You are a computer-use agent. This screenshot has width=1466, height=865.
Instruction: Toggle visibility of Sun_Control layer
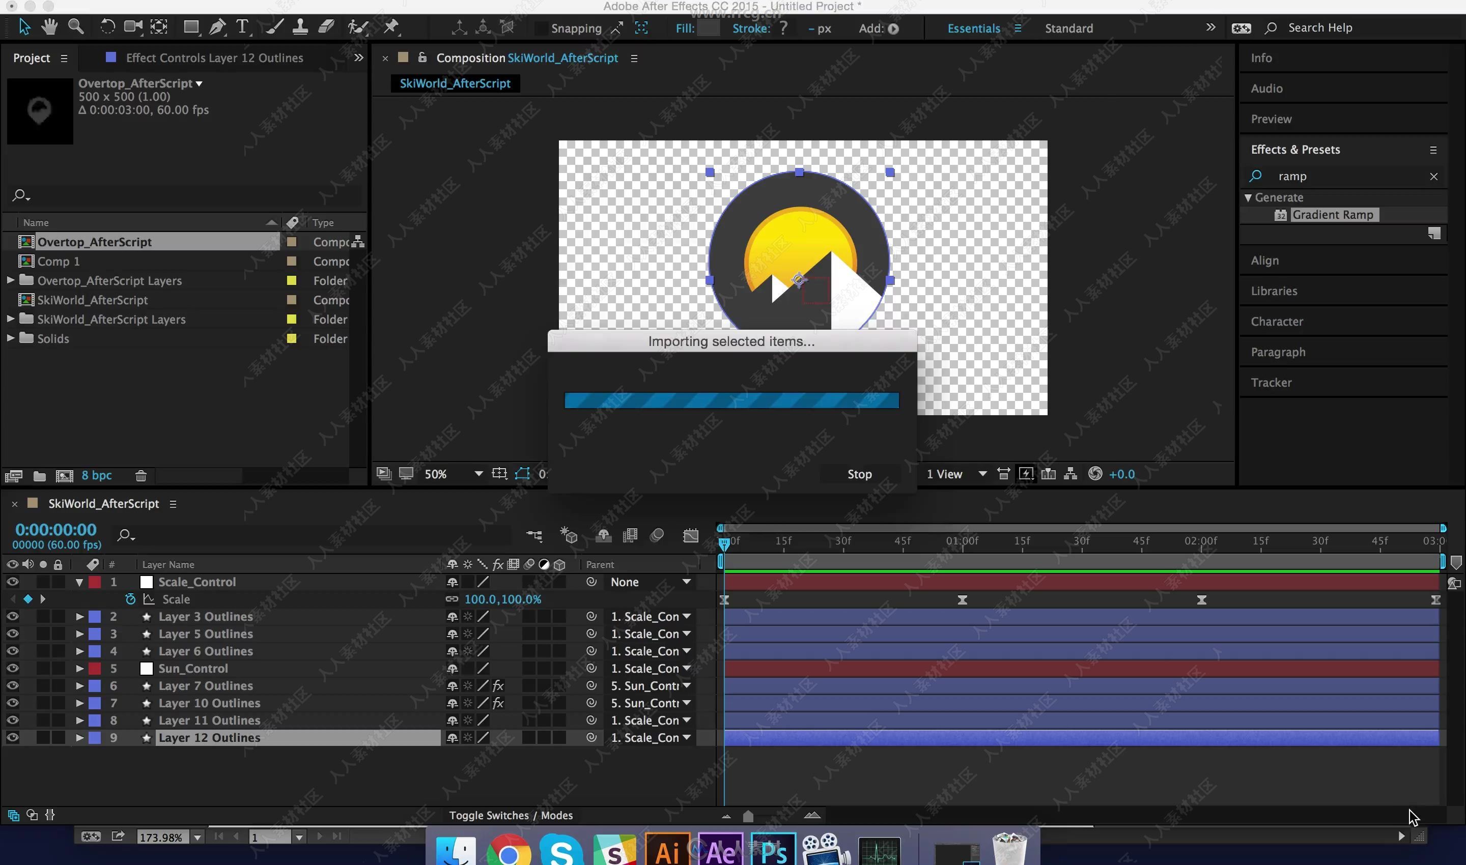[12, 667]
